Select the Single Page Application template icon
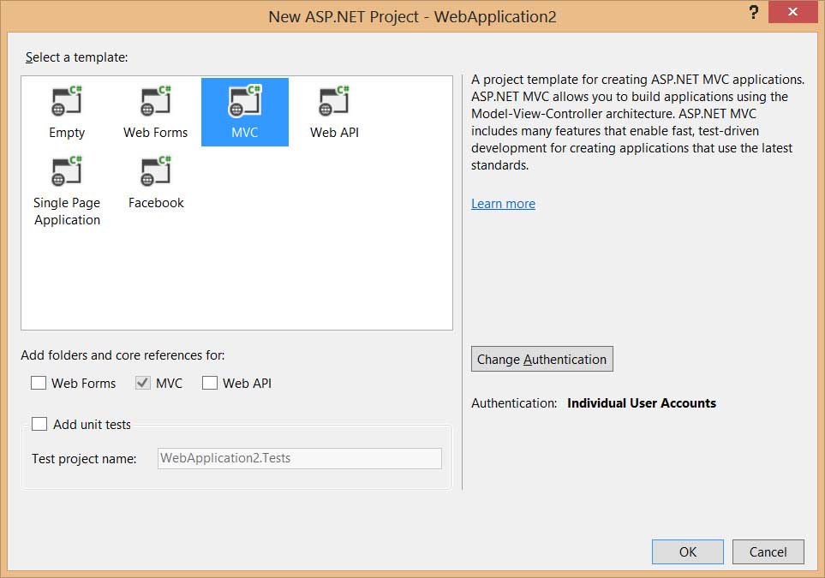Viewport: 825px width, 578px height. [x=67, y=170]
